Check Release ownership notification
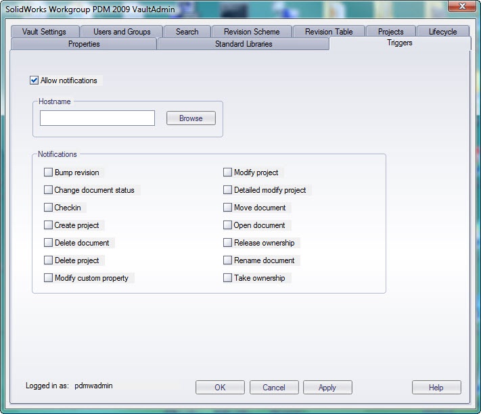 click(227, 243)
